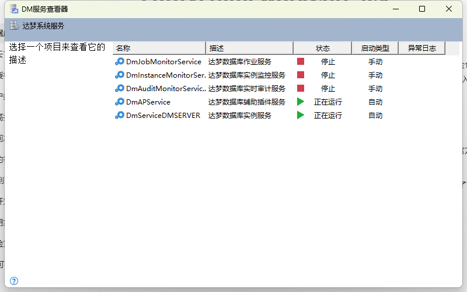Image resolution: width=467 pixels, height=292 pixels.
Task: Click red stop indicator for DmJobMonitorService
Action: [301, 61]
